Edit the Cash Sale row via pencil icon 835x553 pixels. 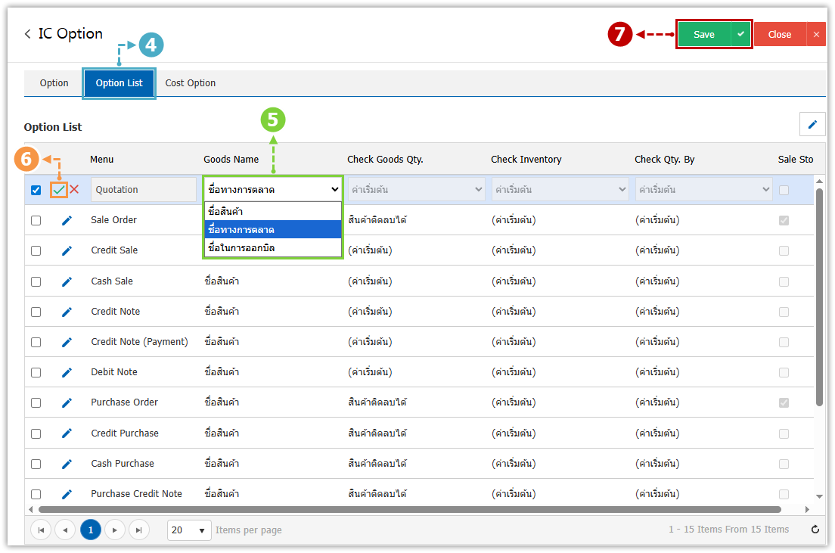[x=67, y=281]
